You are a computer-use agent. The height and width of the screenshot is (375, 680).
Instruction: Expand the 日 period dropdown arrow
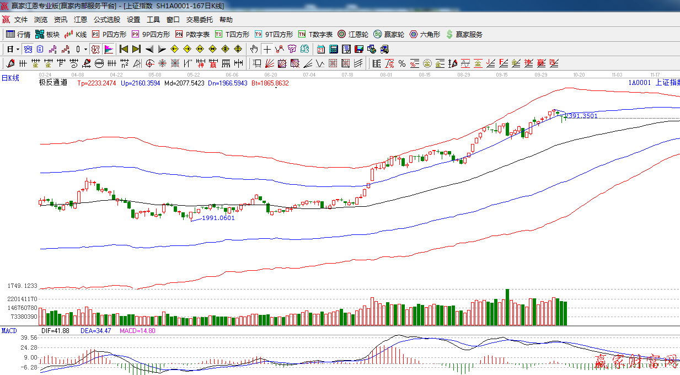17,49
